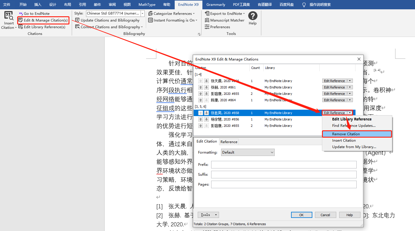This screenshot has width=415, height=231.
Task: Expand the Style combo box
Action: click(142, 13)
